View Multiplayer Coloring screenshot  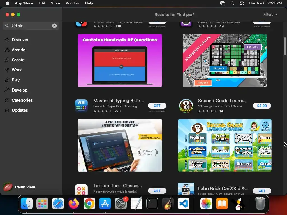coord(224,60)
